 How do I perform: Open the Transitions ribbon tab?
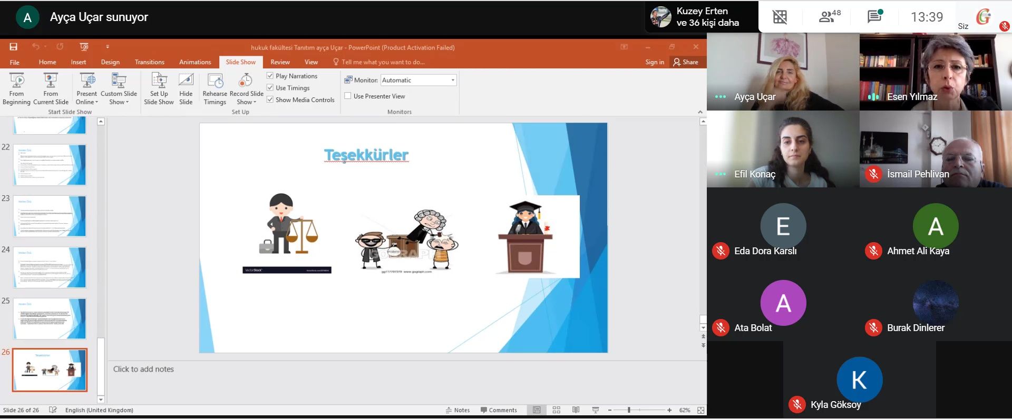point(149,62)
